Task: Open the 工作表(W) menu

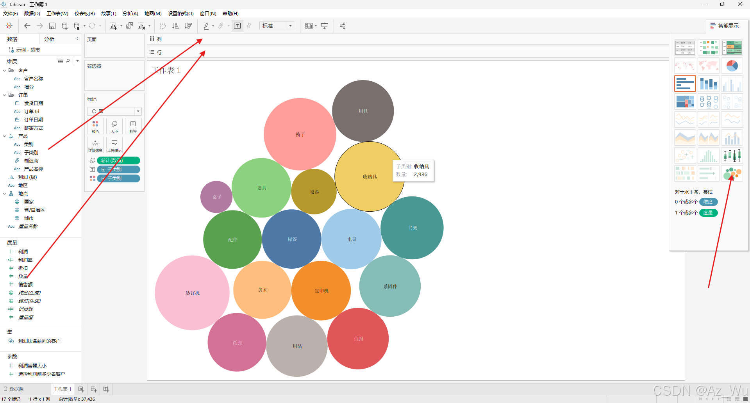Action: 57,14
